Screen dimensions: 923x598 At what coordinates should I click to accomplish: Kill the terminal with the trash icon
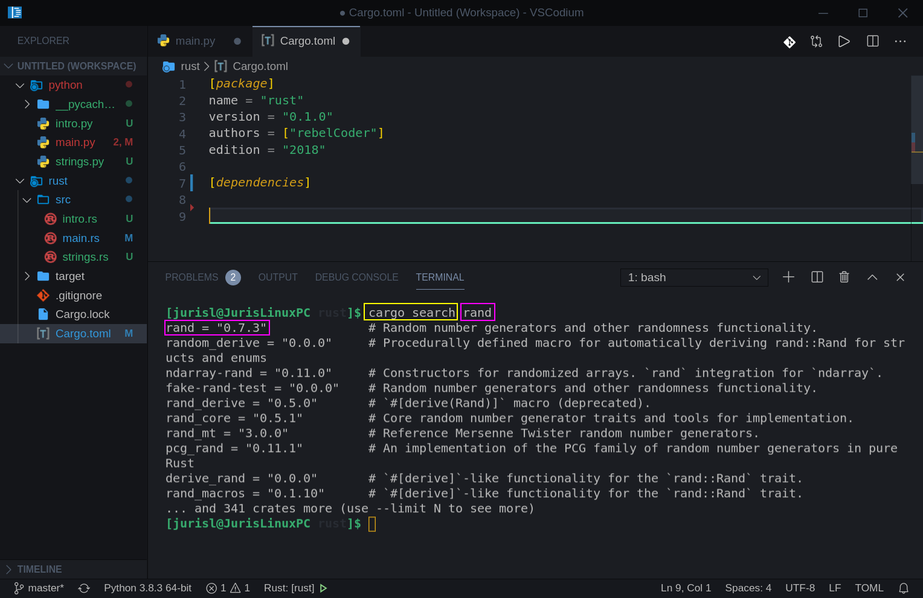[844, 277]
